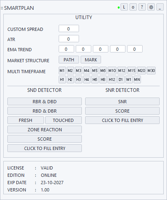This screenshot has height=200, width=167.
Task: Minimize the SMARTPLAN panel
Action: pyautogui.click(x=160, y=7)
